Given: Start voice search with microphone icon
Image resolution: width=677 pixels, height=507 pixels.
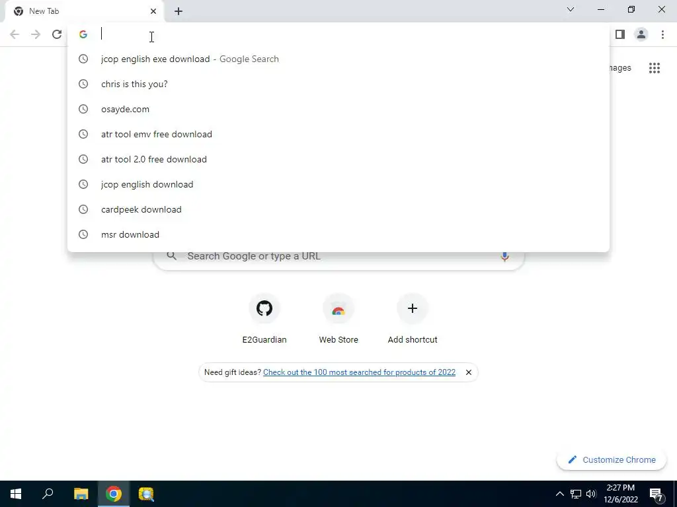Looking at the screenshot, I should tap(504, 257).
